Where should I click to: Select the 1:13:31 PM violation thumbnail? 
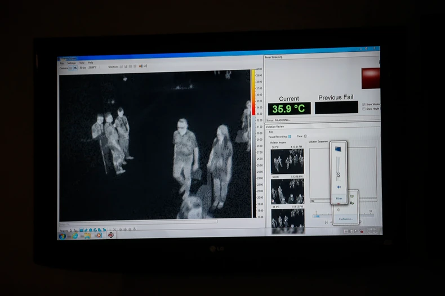click(287, 162)
